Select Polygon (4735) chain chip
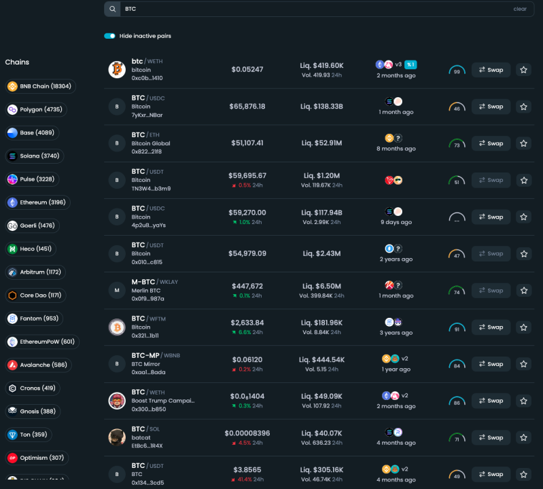 [x=36, y=109]
